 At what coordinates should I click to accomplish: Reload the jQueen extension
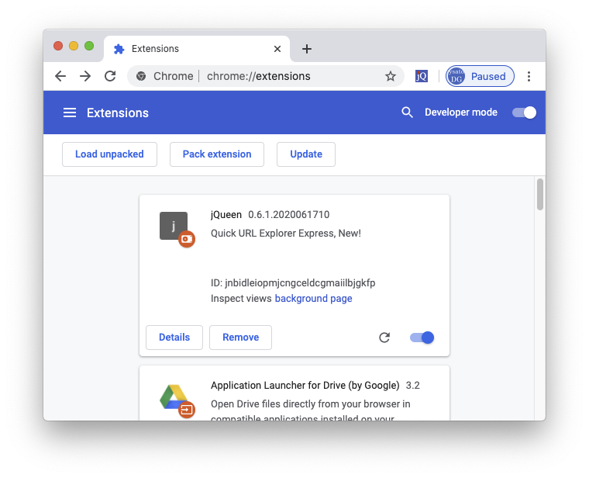pyautogui.click(x=384, y=338)
